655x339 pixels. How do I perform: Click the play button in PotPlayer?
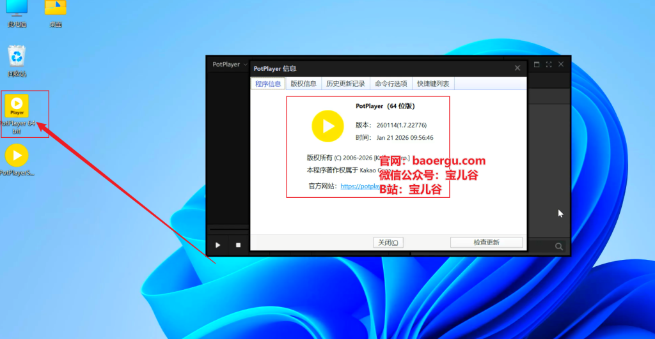(217, 245)
